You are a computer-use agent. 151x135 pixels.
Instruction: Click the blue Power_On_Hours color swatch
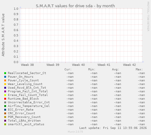pos(5,77)
